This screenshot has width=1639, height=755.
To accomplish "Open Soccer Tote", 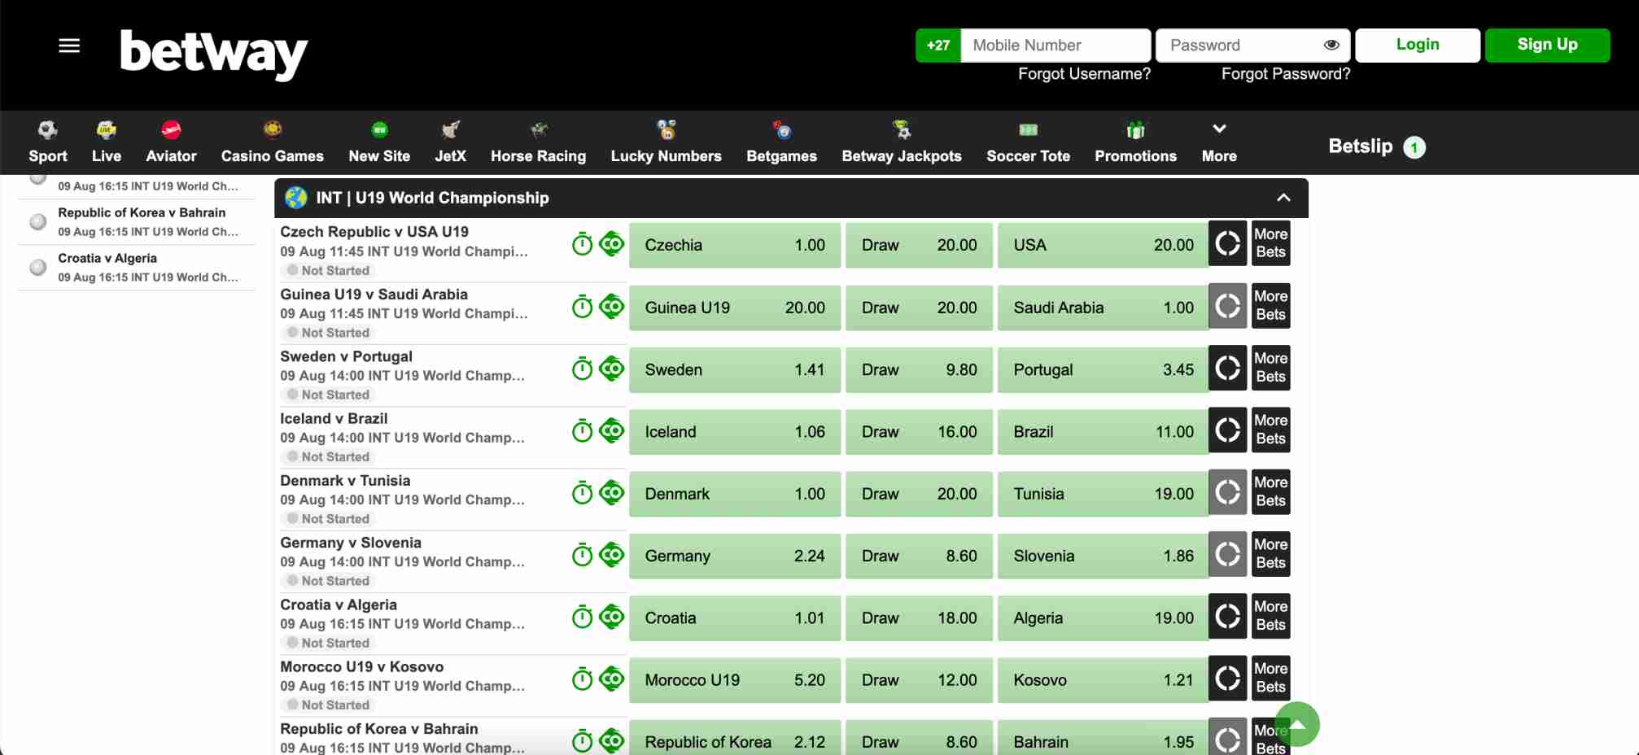I will tap(1029, 142).
